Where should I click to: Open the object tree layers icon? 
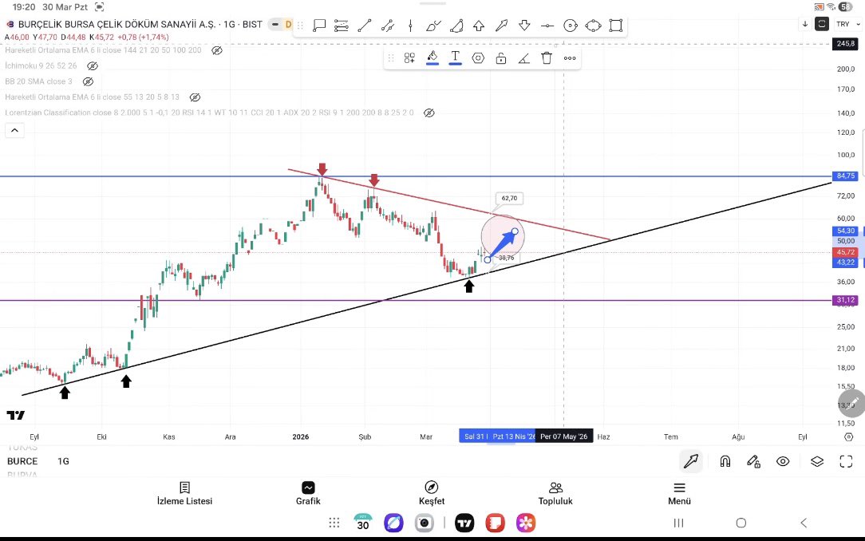(x=817, y=461)
